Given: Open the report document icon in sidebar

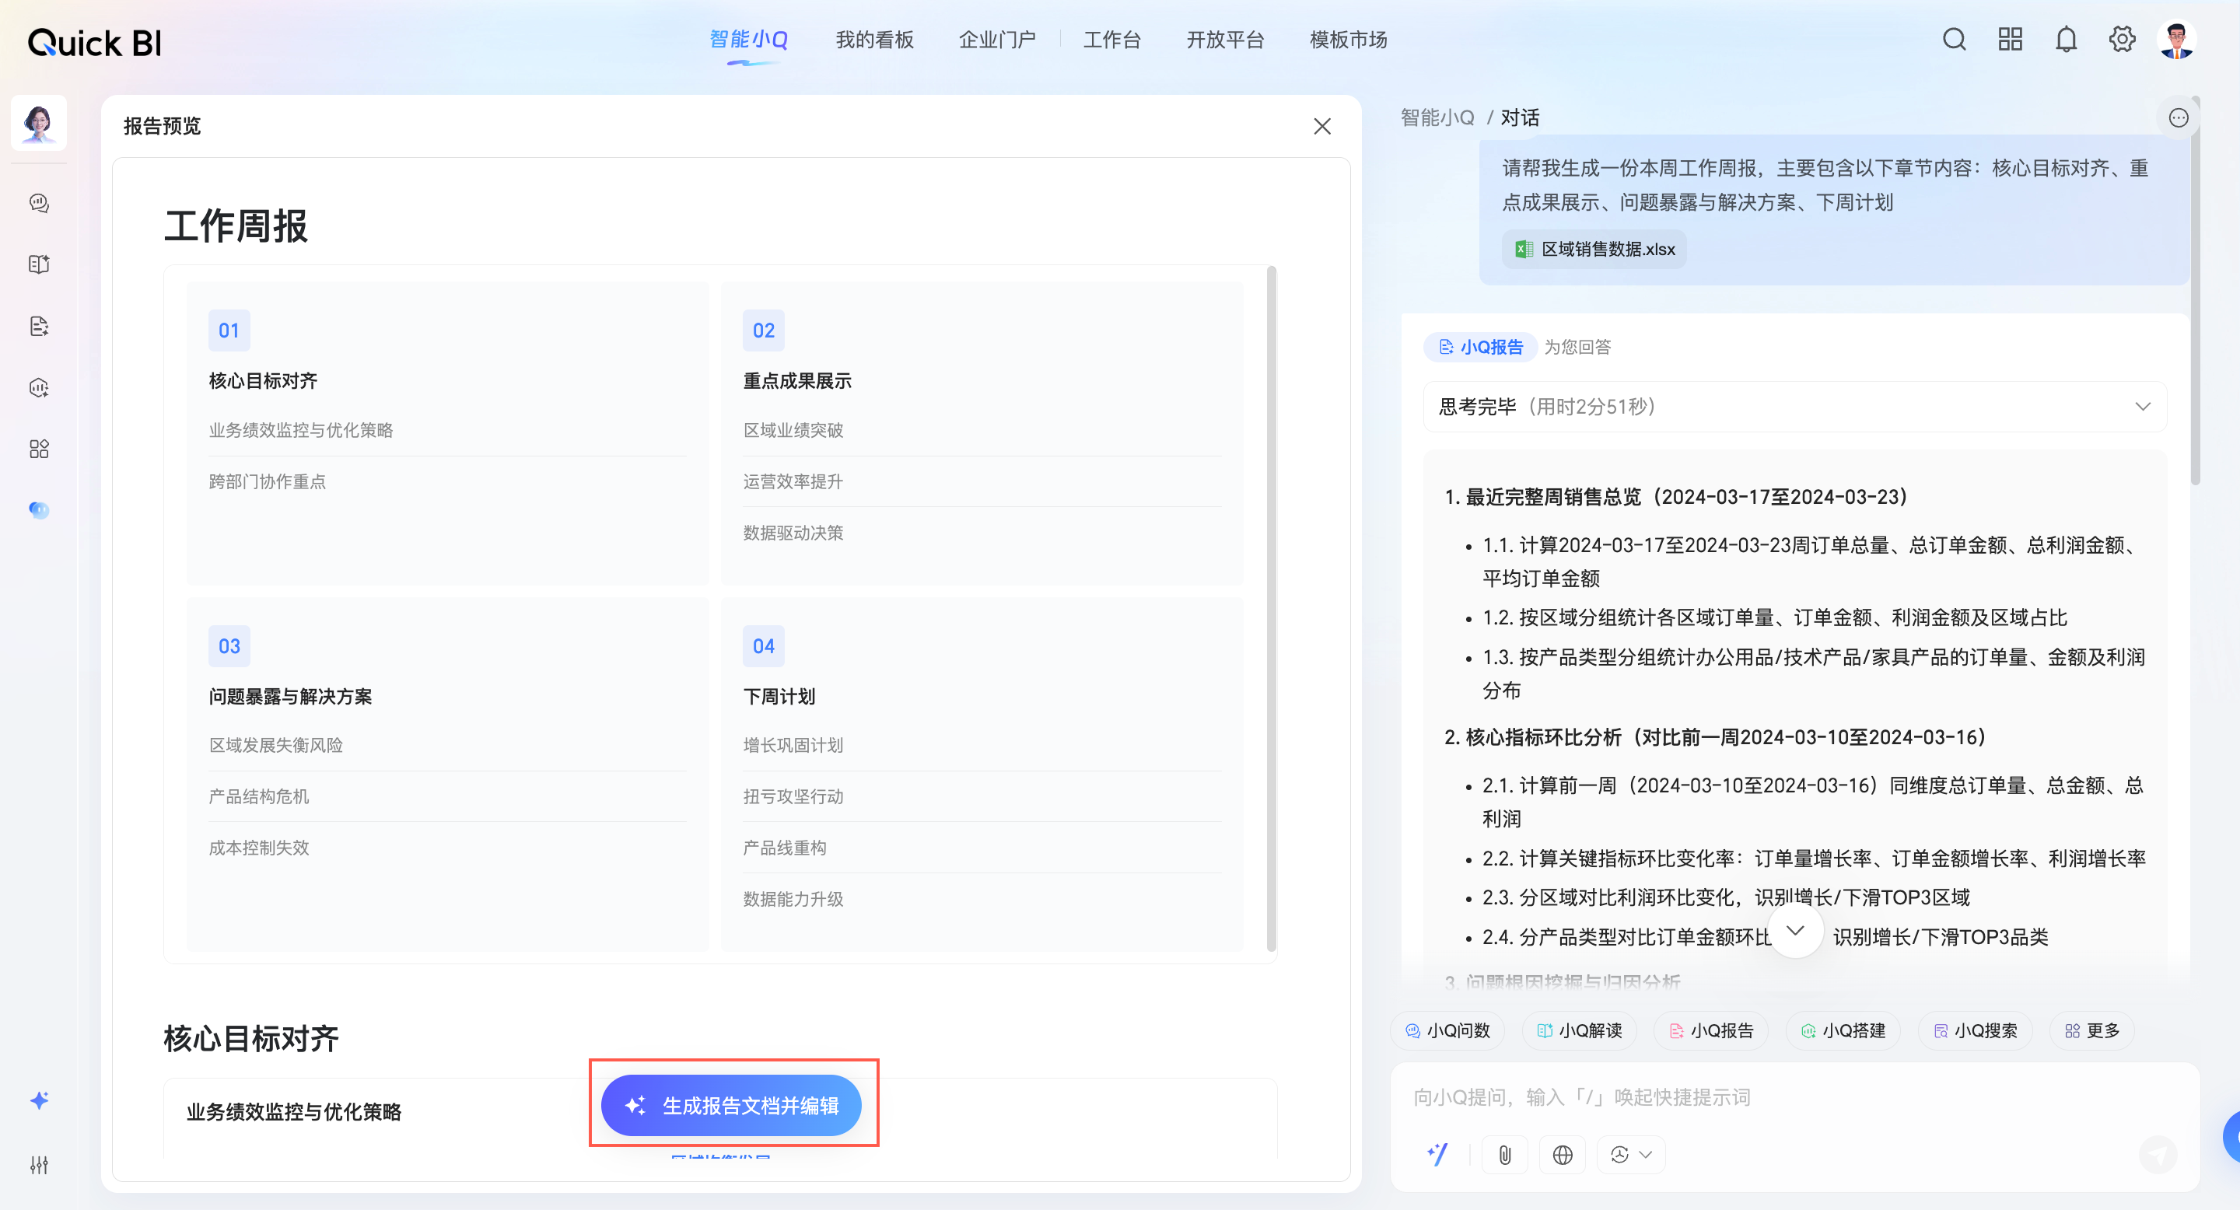Looking at the screenshot, I should (x=39, y=326).
